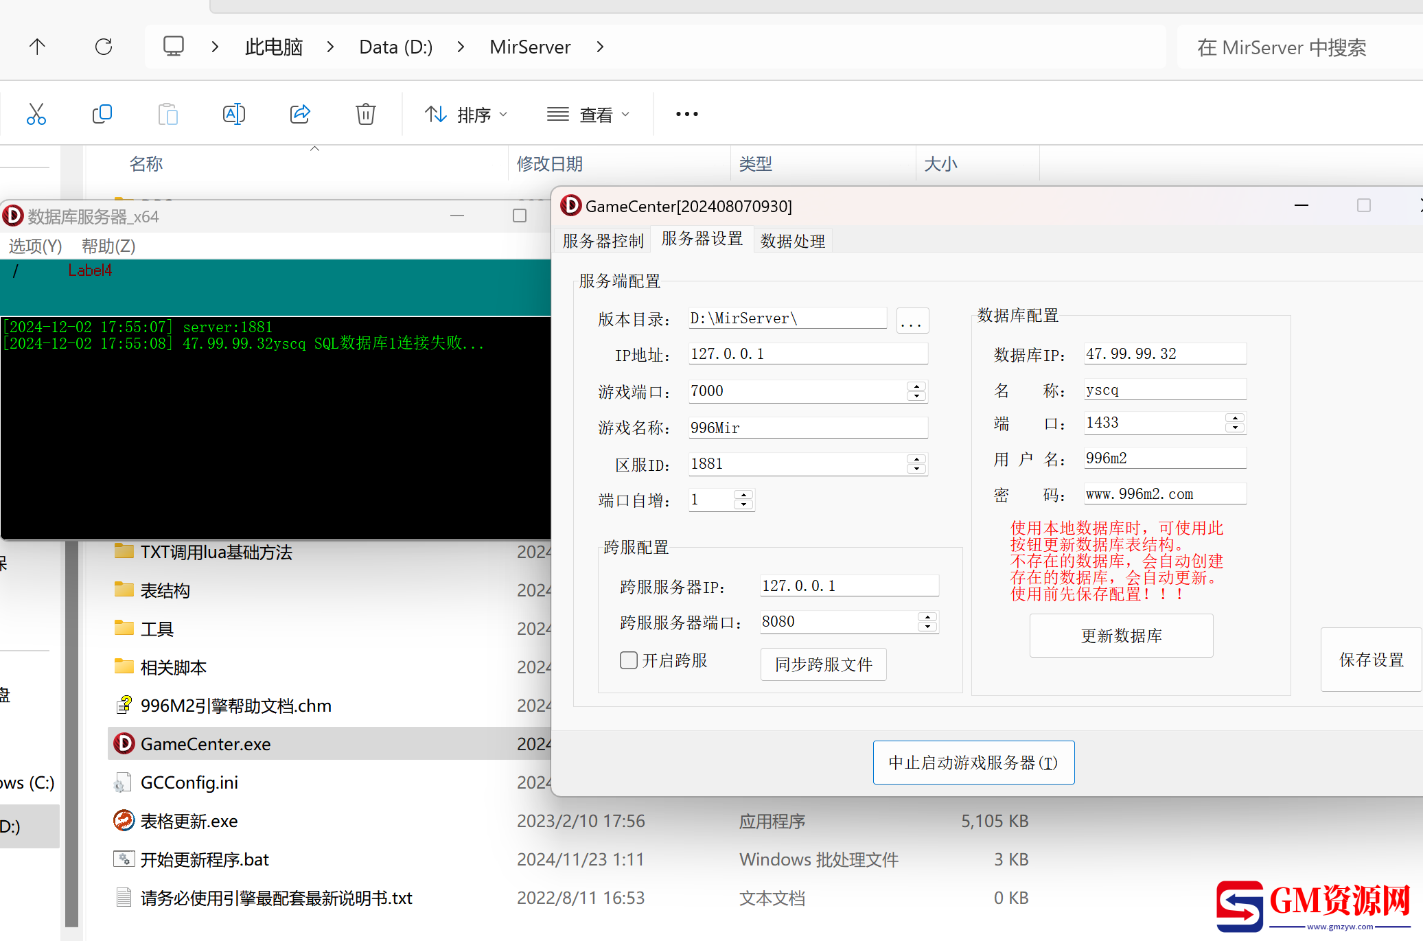
Task: Click the 相关脚本 folder icon
Action: 124,666
